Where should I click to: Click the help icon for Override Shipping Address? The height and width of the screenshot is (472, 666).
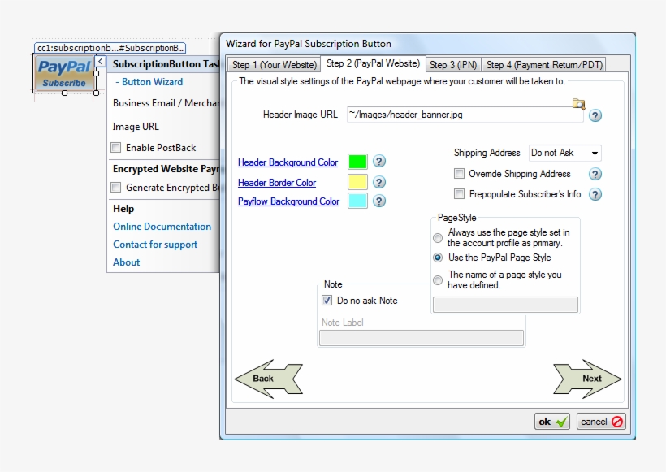point(595,174)
